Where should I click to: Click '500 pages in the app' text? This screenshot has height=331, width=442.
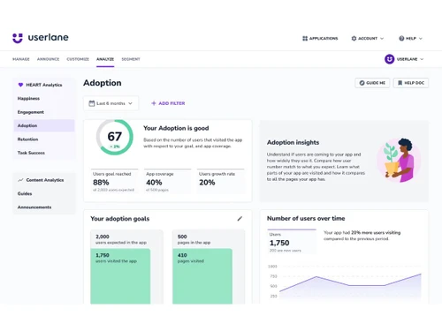tap(194, 239)
